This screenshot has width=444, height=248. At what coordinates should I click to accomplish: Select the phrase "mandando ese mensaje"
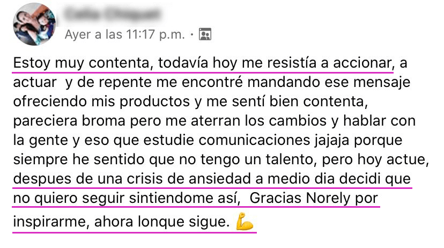(329, 83)
